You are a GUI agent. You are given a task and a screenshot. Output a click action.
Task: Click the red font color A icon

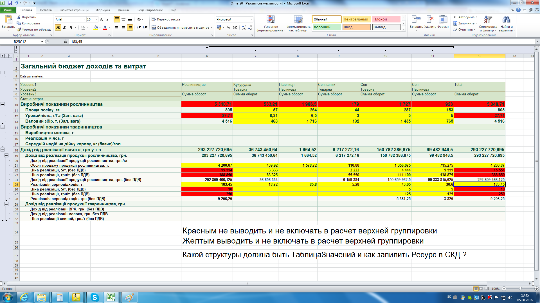(105, 27)
